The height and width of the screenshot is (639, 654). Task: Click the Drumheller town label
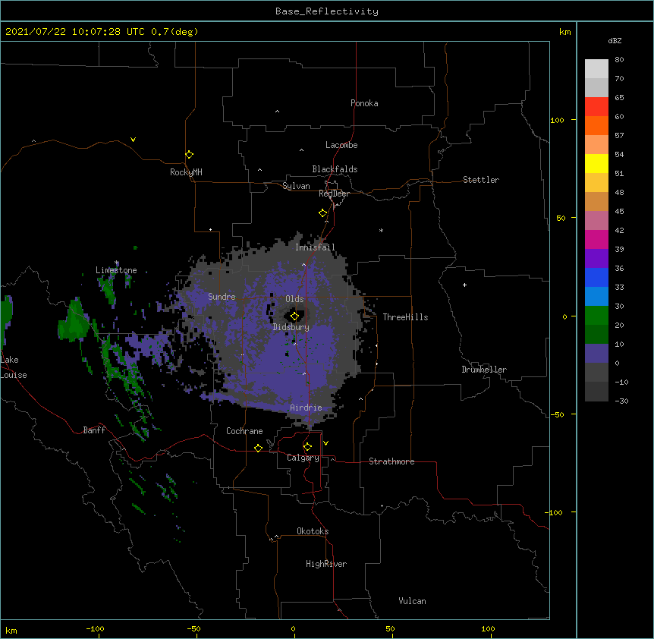pyautogui.click(x=484, y=370)
